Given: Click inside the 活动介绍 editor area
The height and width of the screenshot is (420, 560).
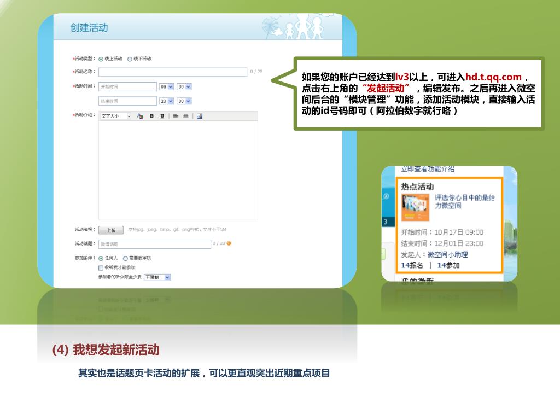Looking at the screenshot, I should pyautogui.click(x=178, y=170).
